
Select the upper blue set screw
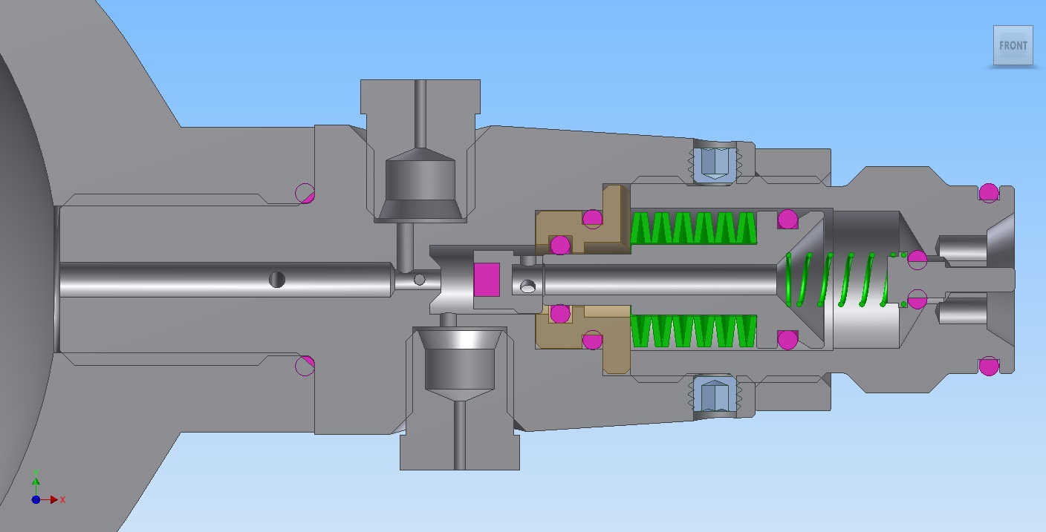(x=713, y=164)
